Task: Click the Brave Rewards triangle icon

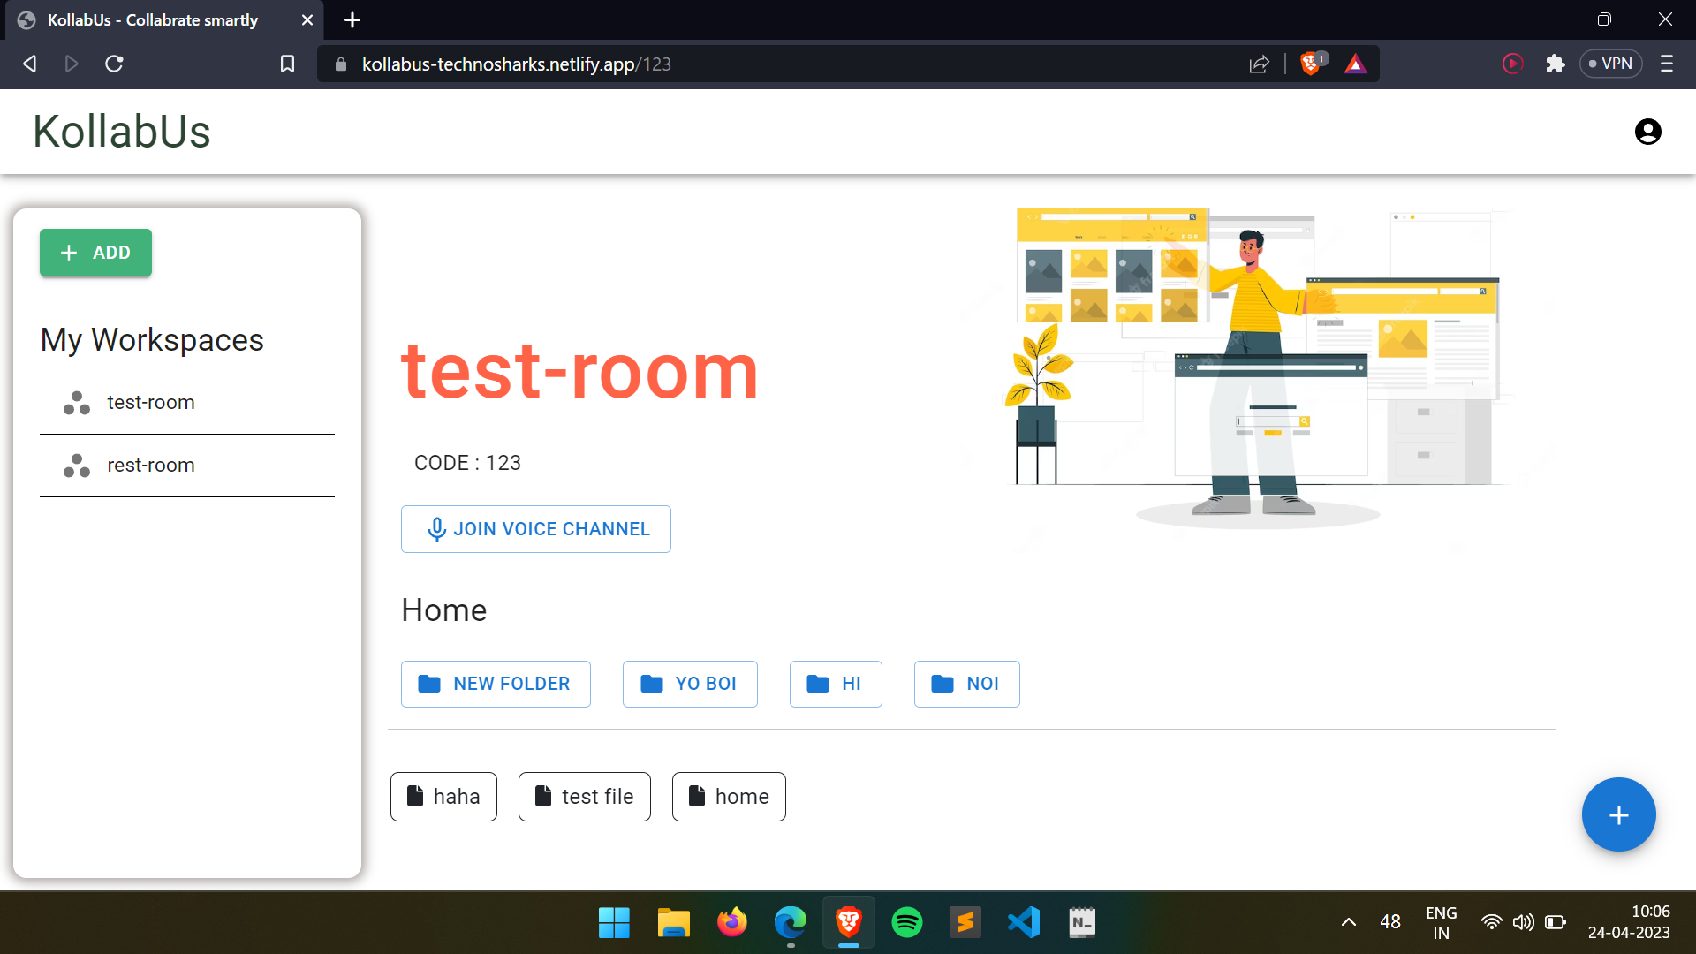Action: (x=1356, y=64)
